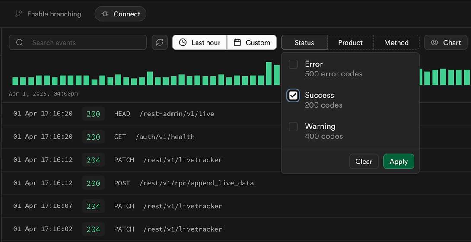Screen dimensions: 471x242
Task: Click the eye icon on Chart button
Action: point(434,43)
